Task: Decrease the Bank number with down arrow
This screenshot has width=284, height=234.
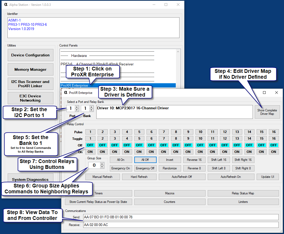Action: pos(91,110)
